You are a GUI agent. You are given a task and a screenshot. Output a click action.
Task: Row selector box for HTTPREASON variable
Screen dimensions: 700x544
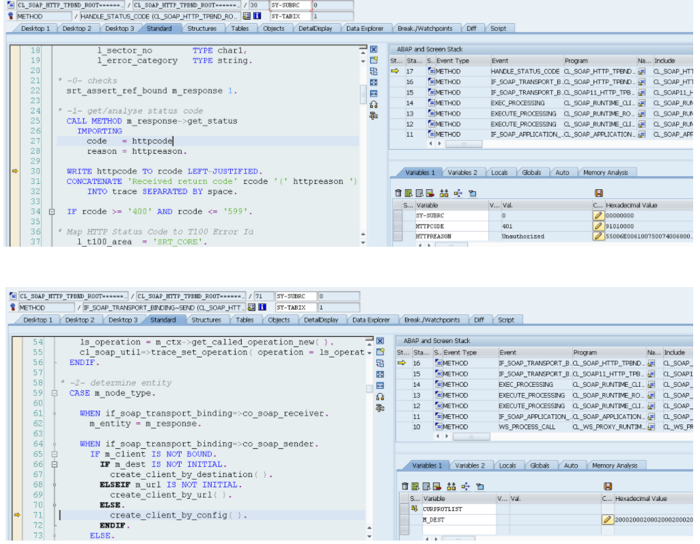point(397,236)
